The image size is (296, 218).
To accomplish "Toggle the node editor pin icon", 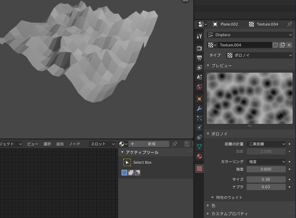I will coord(175,144).
